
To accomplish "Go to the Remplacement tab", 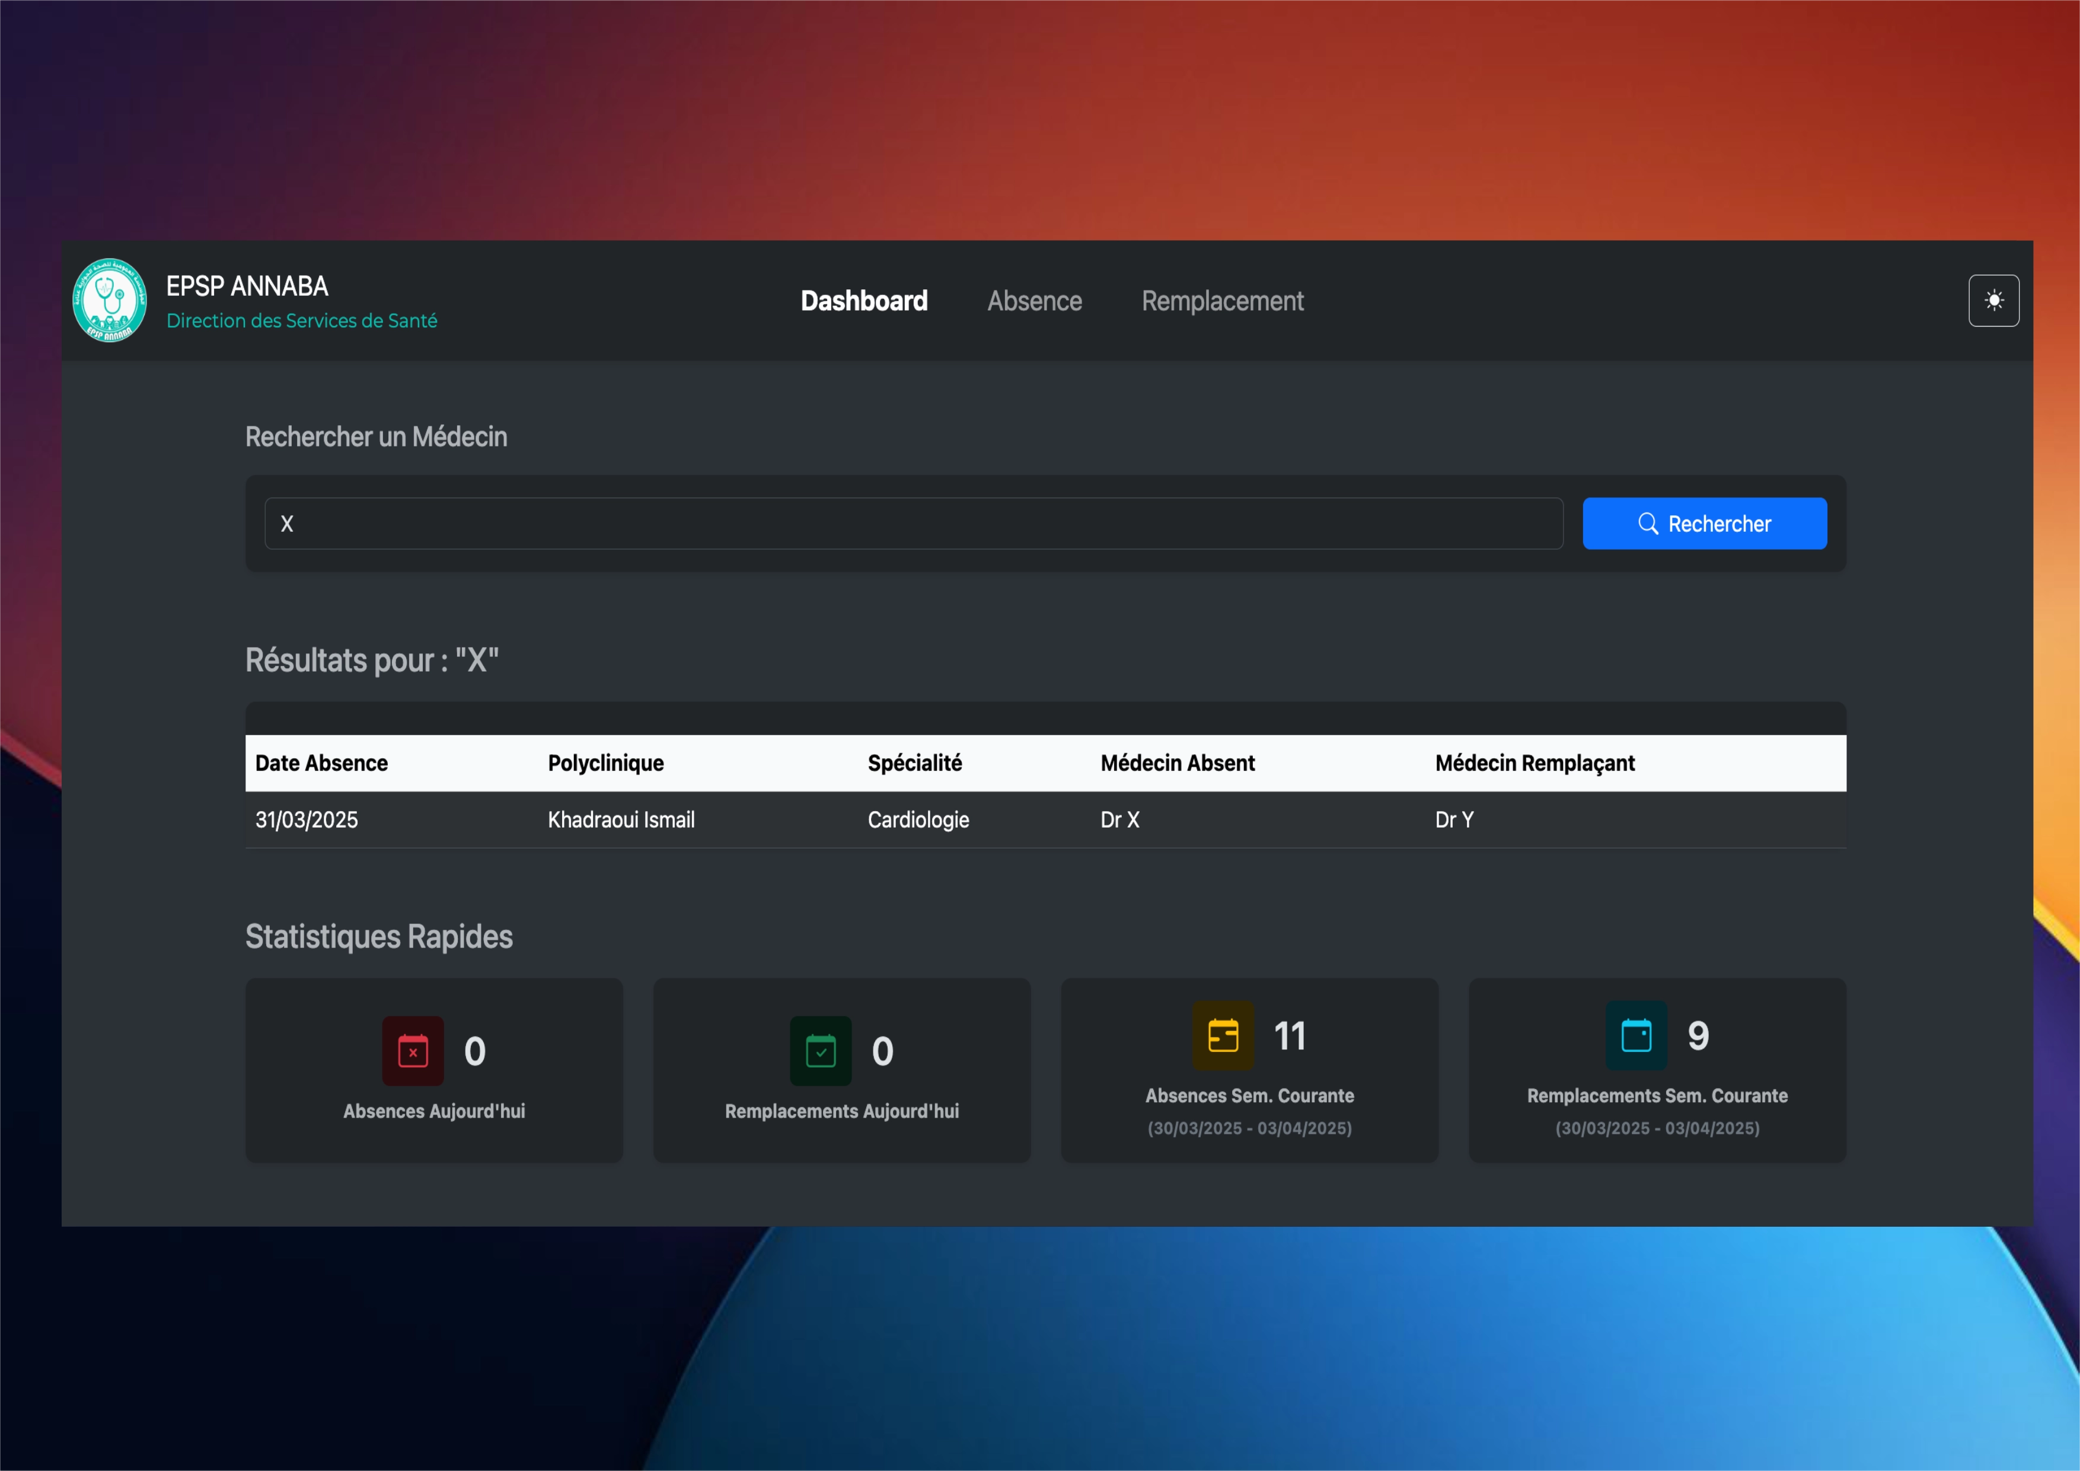I will pyautogui.click(x=1222, y=301).
